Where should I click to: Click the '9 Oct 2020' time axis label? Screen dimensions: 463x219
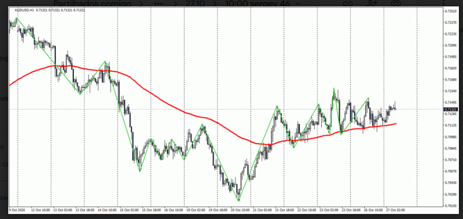click(x=17, y=210)
